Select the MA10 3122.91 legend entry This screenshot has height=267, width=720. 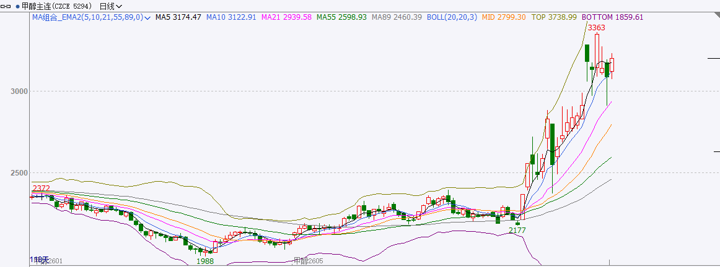231,17
